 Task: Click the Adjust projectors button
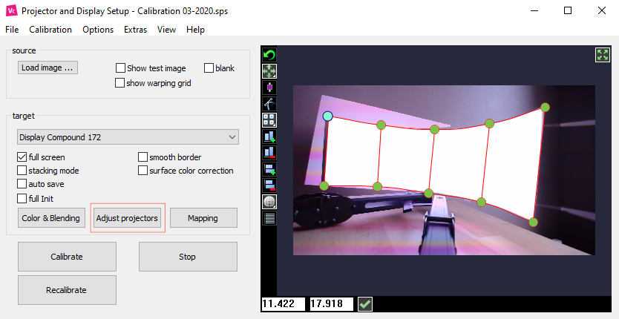tap(127, 218)
